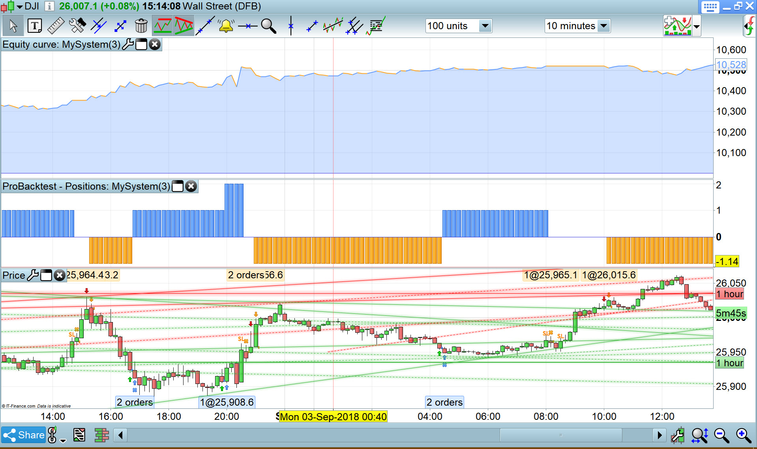
Task: Select the multi-line pitchfork tool
Action: [x=354, y=26]
